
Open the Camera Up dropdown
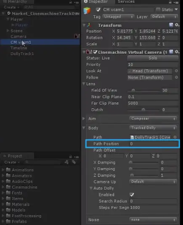153,182
